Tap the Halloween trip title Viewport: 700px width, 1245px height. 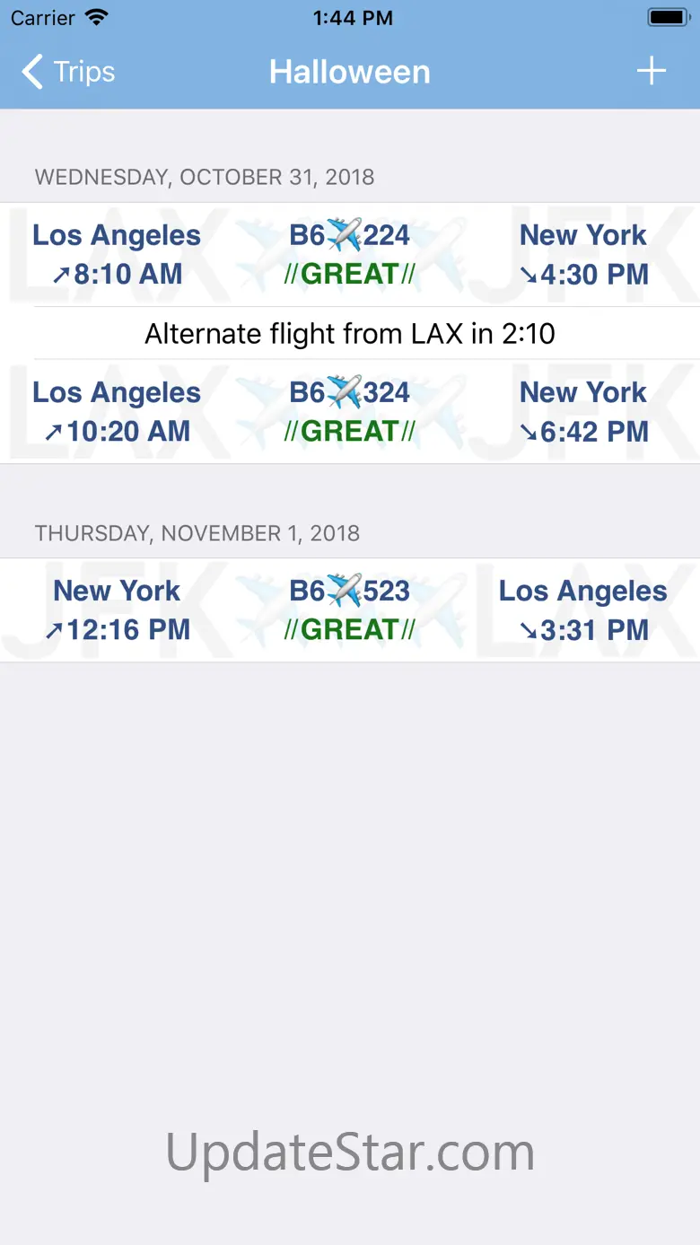tap(350, 72)
